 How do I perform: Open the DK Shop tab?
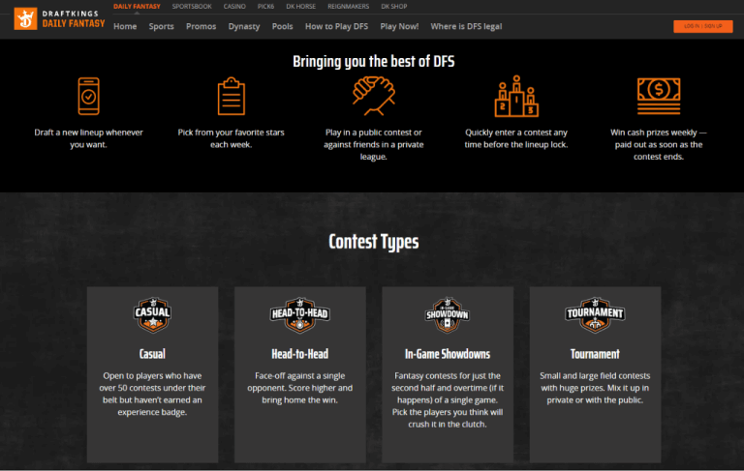(x=394, y=6)
